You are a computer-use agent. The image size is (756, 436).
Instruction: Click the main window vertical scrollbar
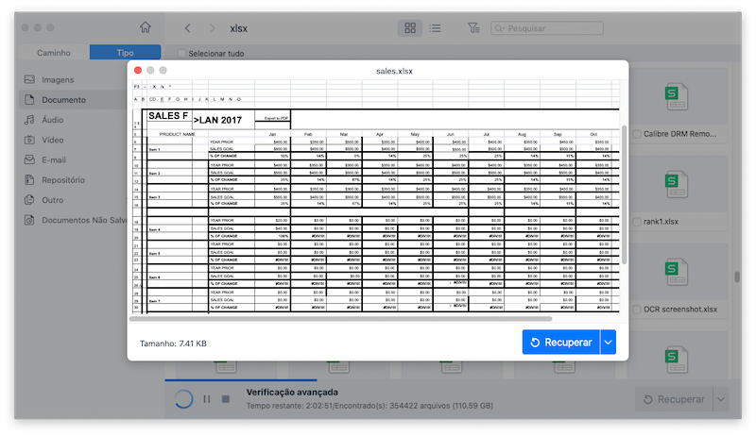click(x=737, y=277)
